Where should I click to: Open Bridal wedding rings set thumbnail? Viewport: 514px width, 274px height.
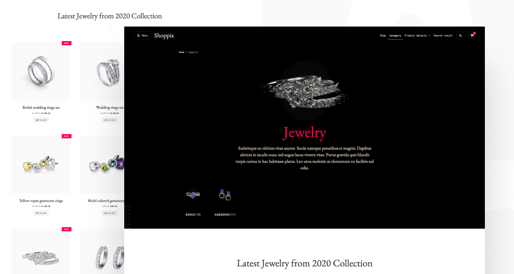[x=41, y=71]
